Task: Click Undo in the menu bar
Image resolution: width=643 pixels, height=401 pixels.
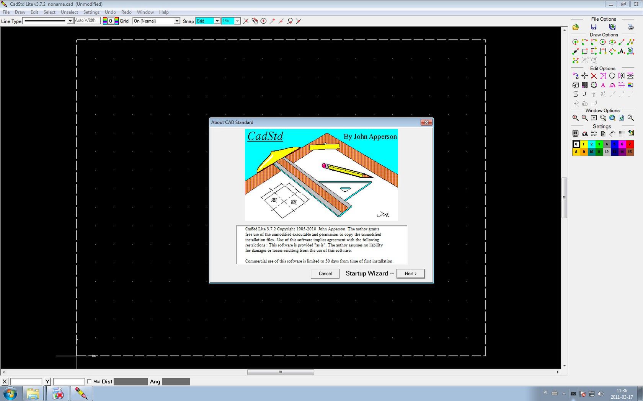Action: click(110, 12)
